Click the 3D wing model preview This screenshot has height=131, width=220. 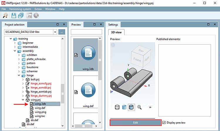(132, 83)
